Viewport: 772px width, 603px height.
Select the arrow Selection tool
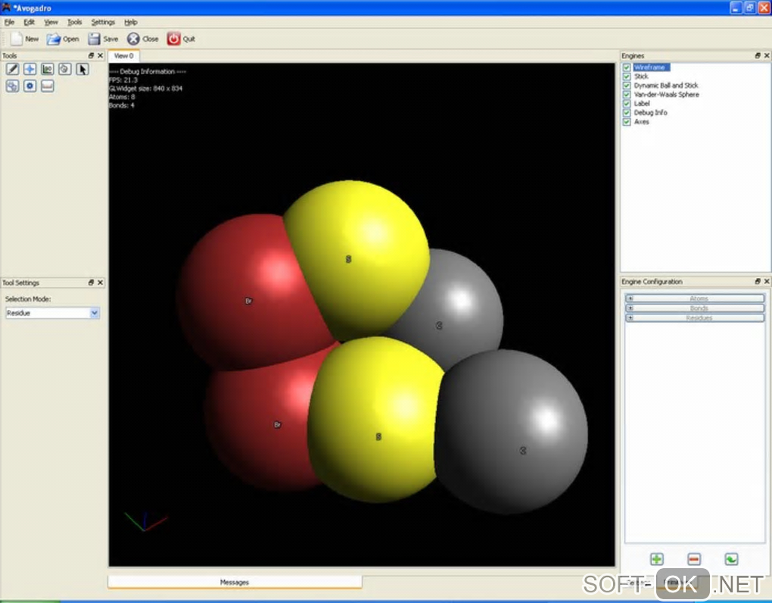point(82,69)
